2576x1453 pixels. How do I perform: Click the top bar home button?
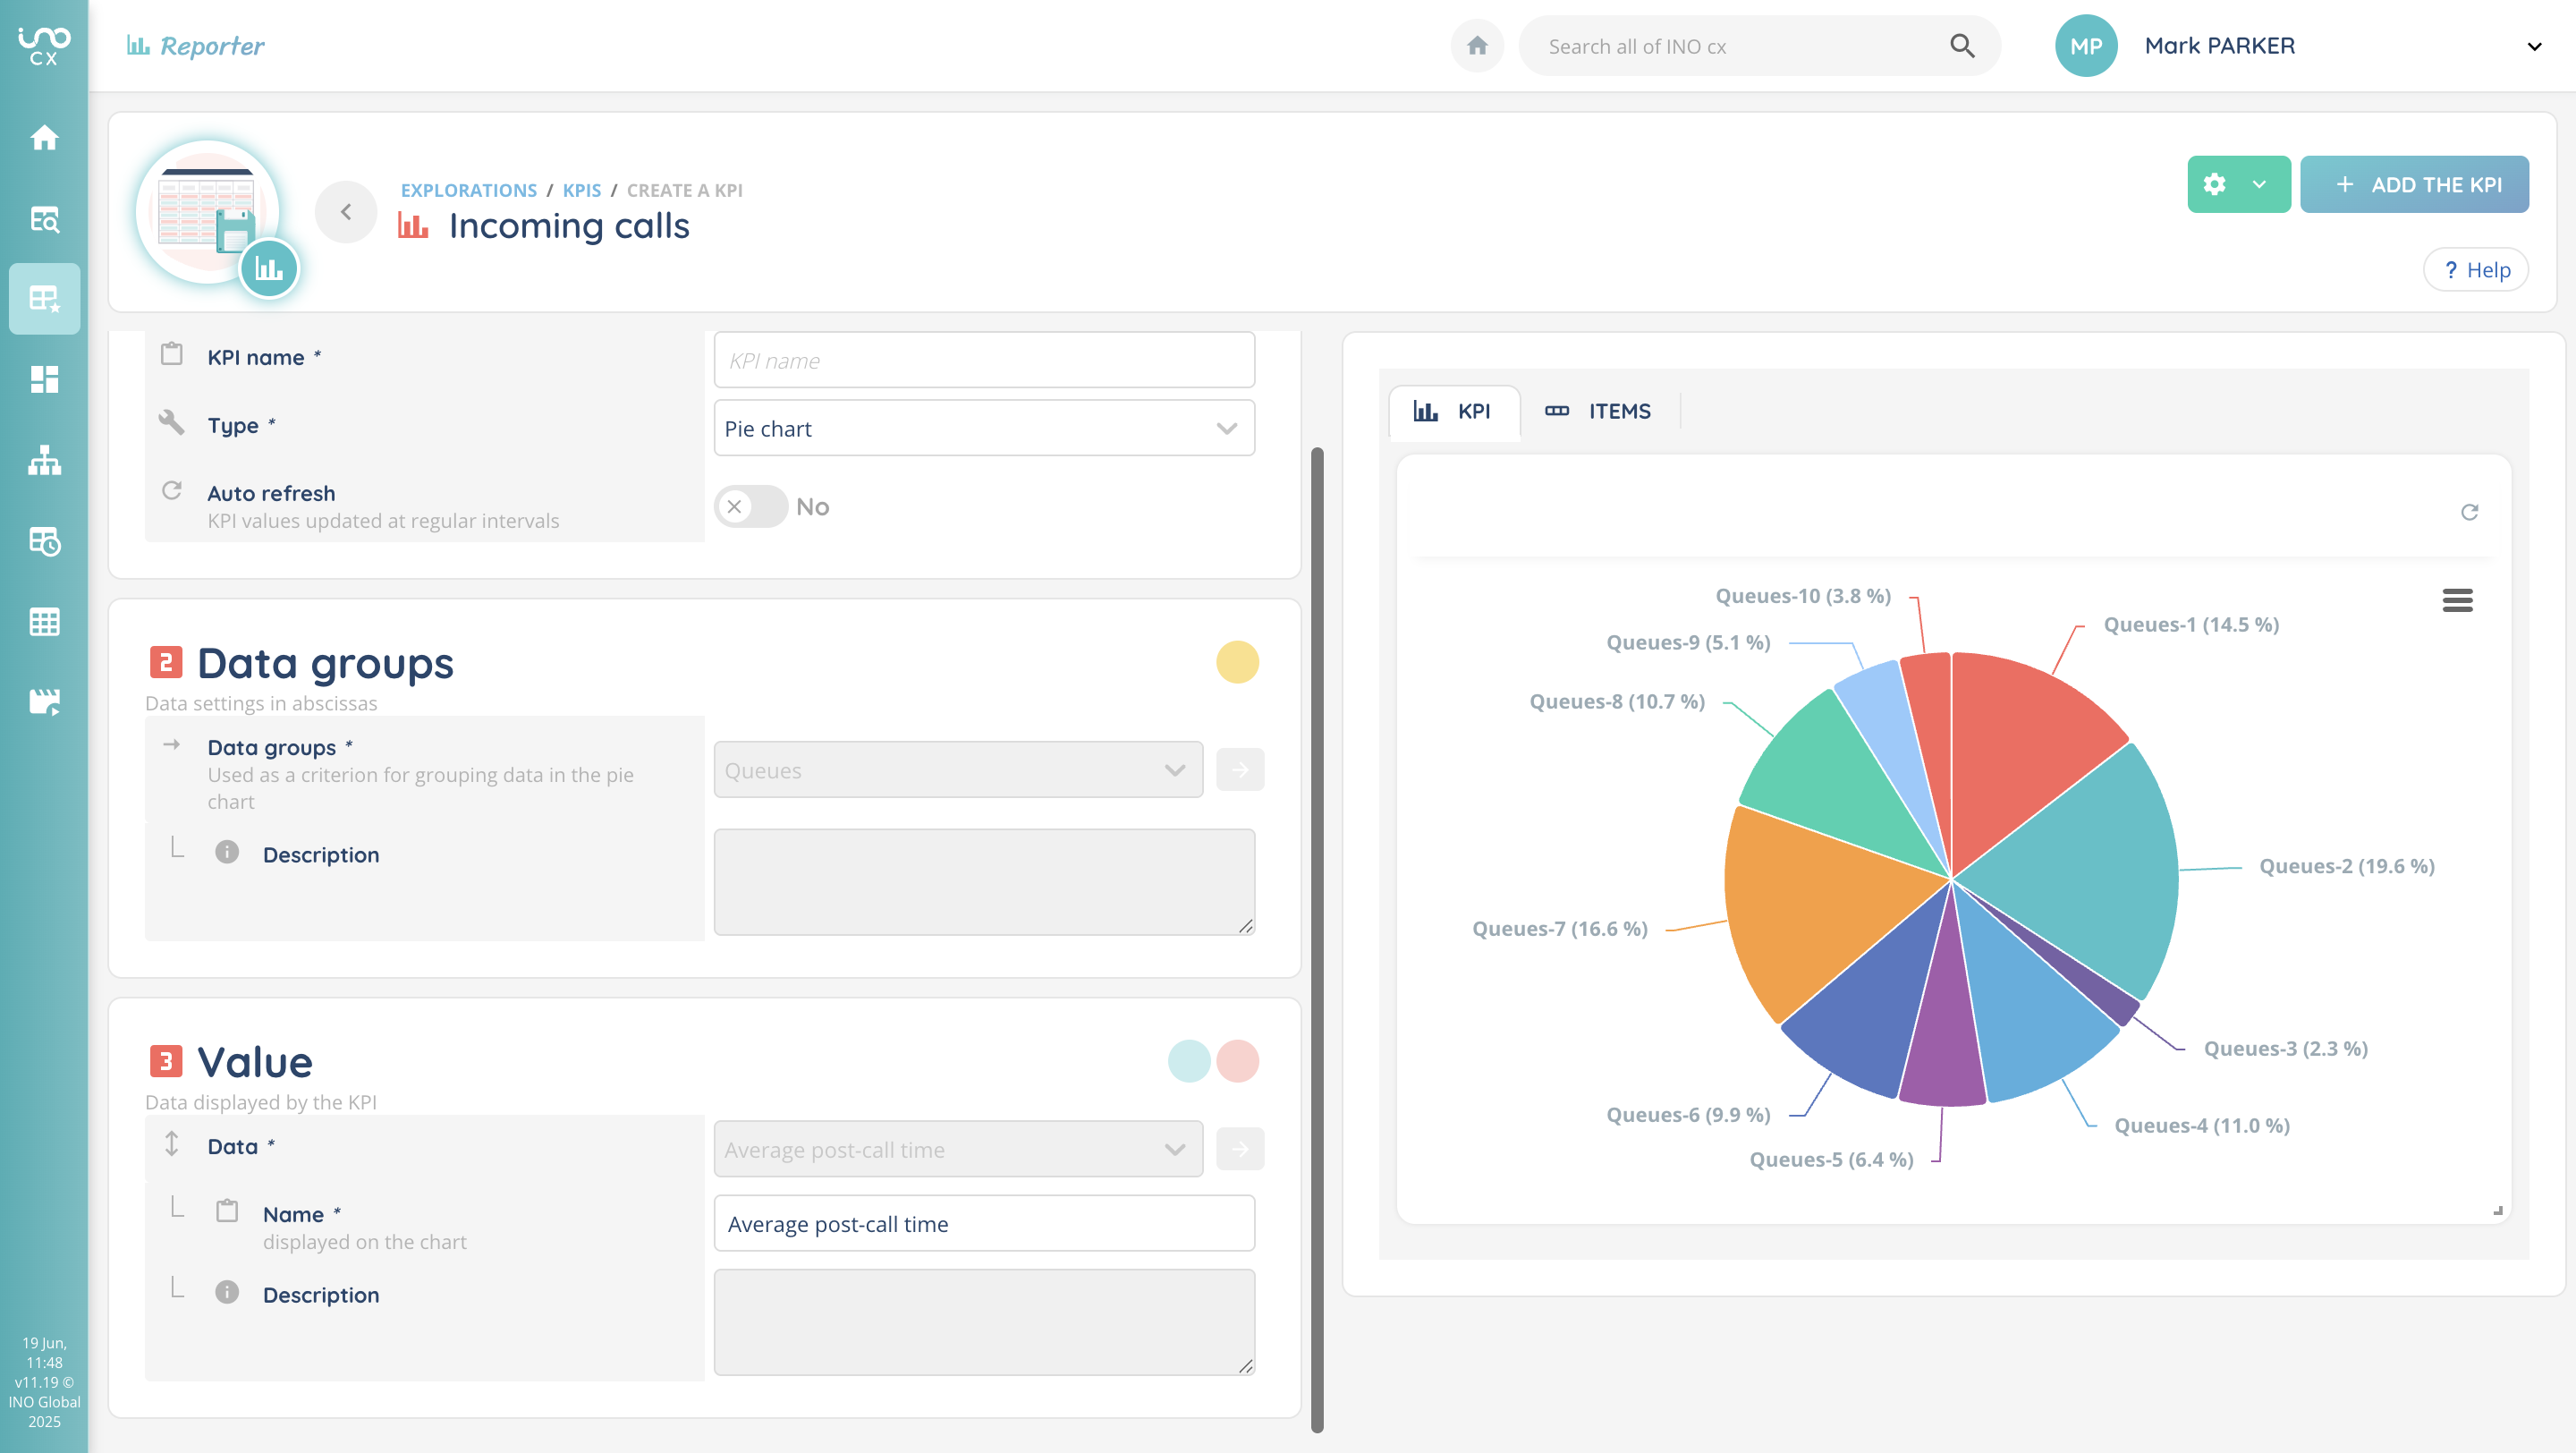point(1477,46)
